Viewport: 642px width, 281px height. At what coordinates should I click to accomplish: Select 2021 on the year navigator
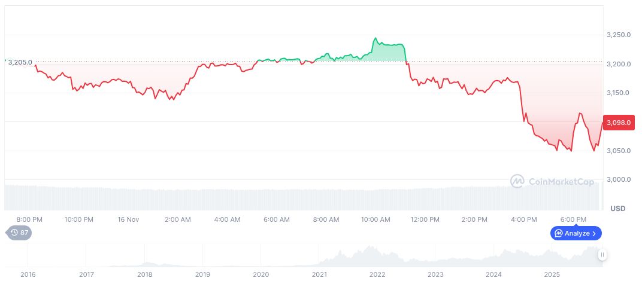pyautogui.click(x=319, y=274)
